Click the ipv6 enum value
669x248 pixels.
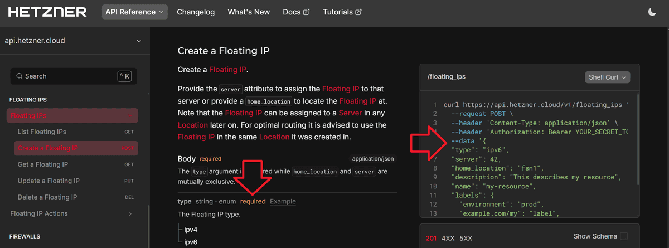pyautogui.click(x=191, y=242)
